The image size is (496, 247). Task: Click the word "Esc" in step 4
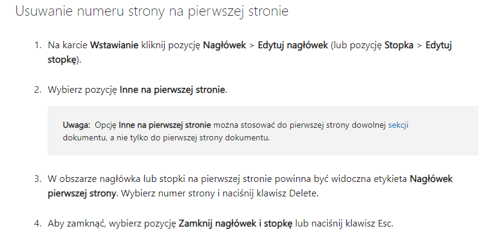click(x=384, y=224)
